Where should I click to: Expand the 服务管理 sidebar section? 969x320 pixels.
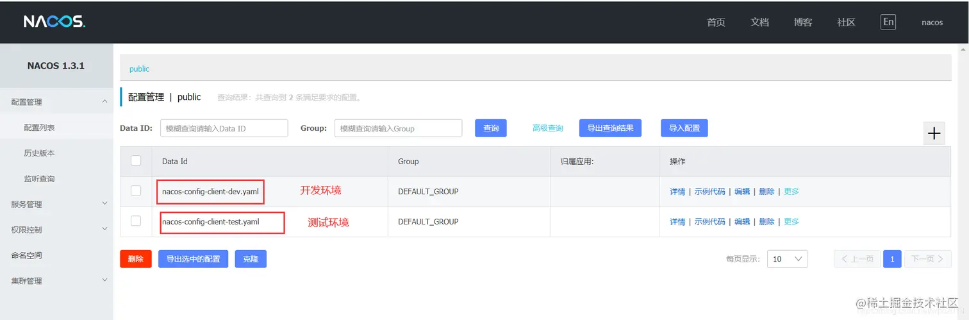pyautogui.click(x=56, y=204)
